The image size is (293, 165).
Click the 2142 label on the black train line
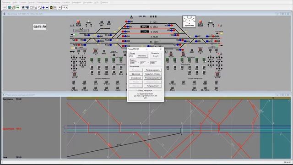point(119,145)
